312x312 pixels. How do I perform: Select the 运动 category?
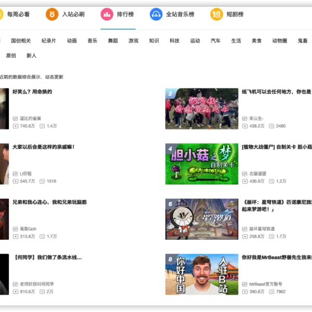pyautogui.click(x=195, y=41)
